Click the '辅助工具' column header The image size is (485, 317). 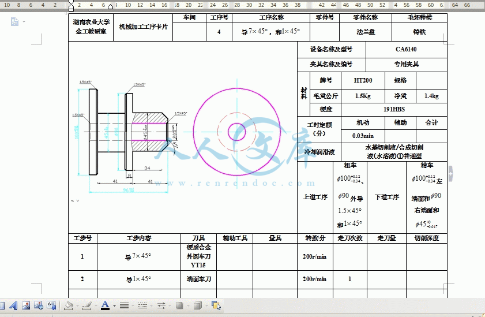235,238
